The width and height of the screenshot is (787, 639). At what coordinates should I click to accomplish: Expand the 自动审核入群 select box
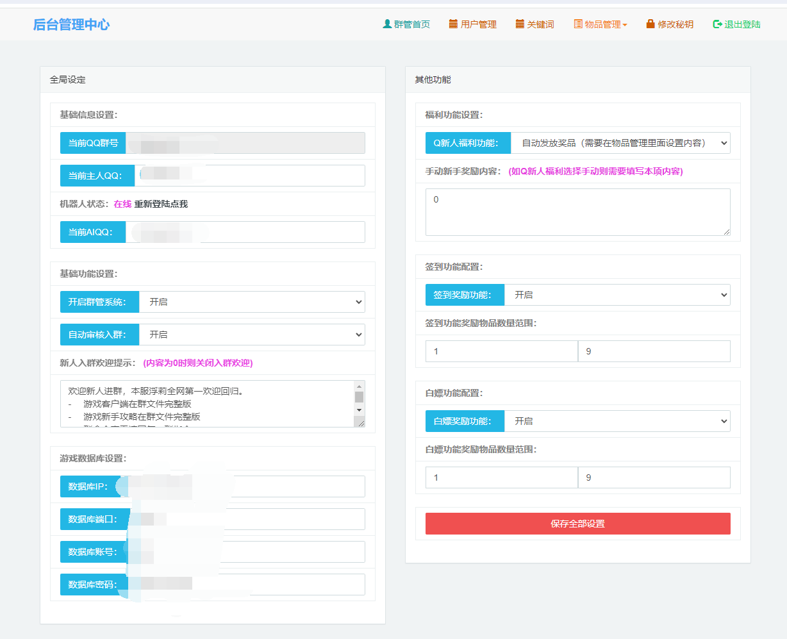click(x=252, y=335)
